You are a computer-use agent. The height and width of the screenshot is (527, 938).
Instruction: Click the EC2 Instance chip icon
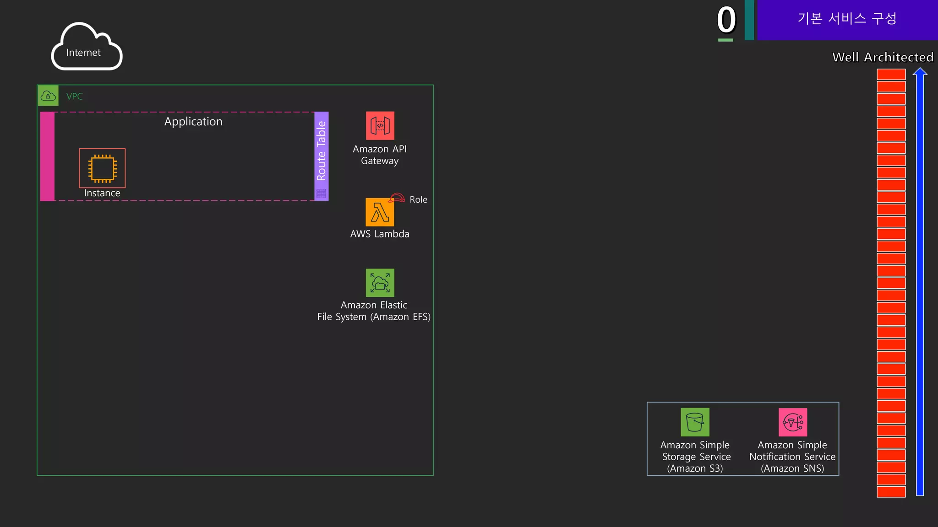tap(102, 168)
